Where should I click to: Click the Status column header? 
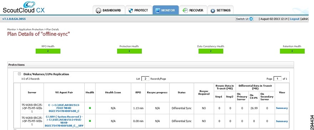181,92
